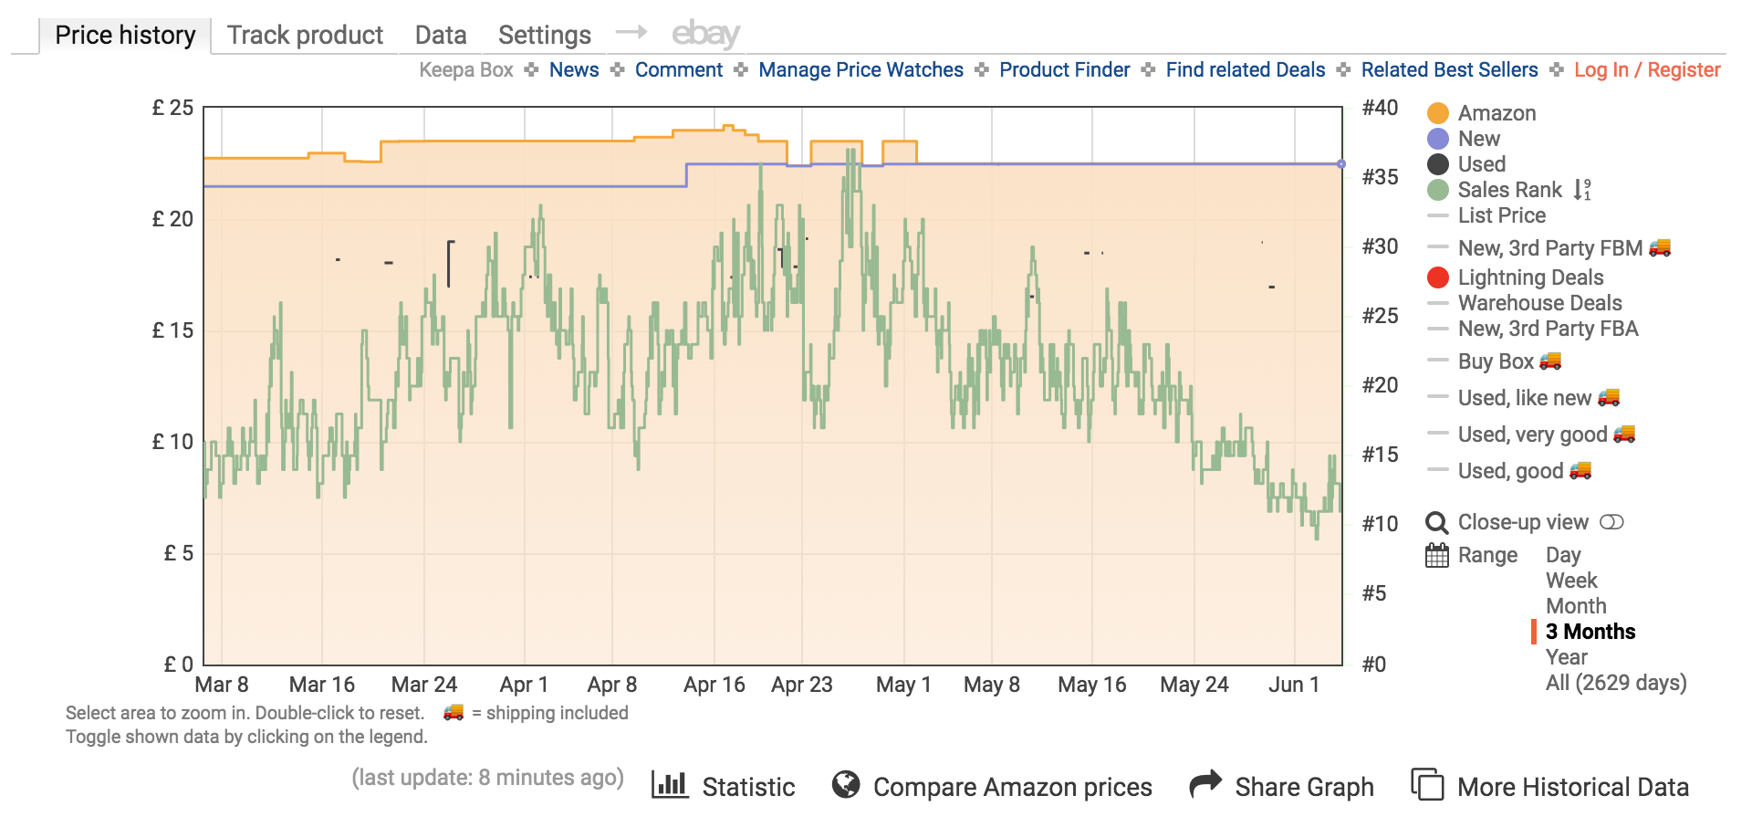Toggle Used, good legend entry
The width and height of the screenshot is (1752, 827).
coord(1510,471)
